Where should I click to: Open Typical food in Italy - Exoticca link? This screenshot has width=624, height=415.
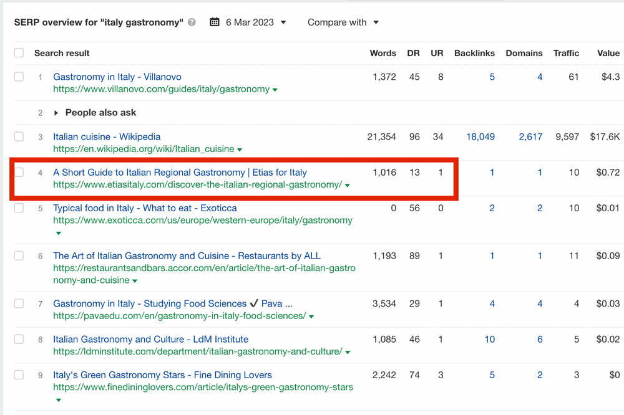point(145,208)
